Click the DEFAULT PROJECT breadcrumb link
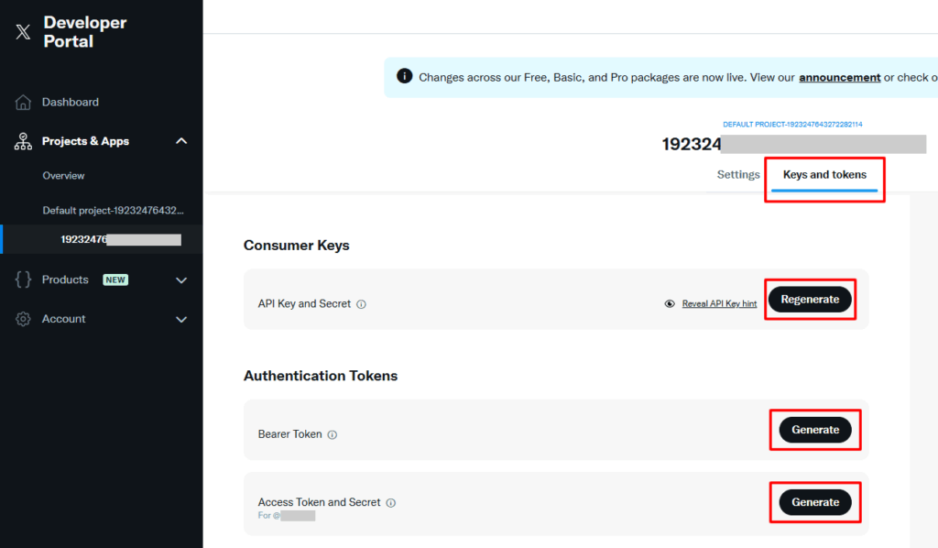Screen dimensions: 938x548 tap(792, 125)
